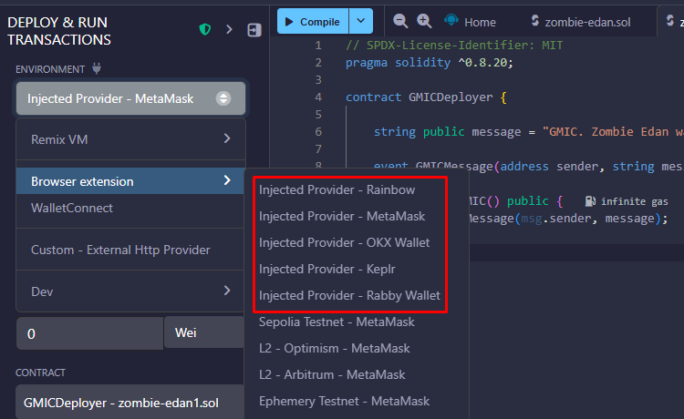Choose Injected Provider - OKX Wallet
This screenshot has height=419, width=684.
tap(344, 242)
